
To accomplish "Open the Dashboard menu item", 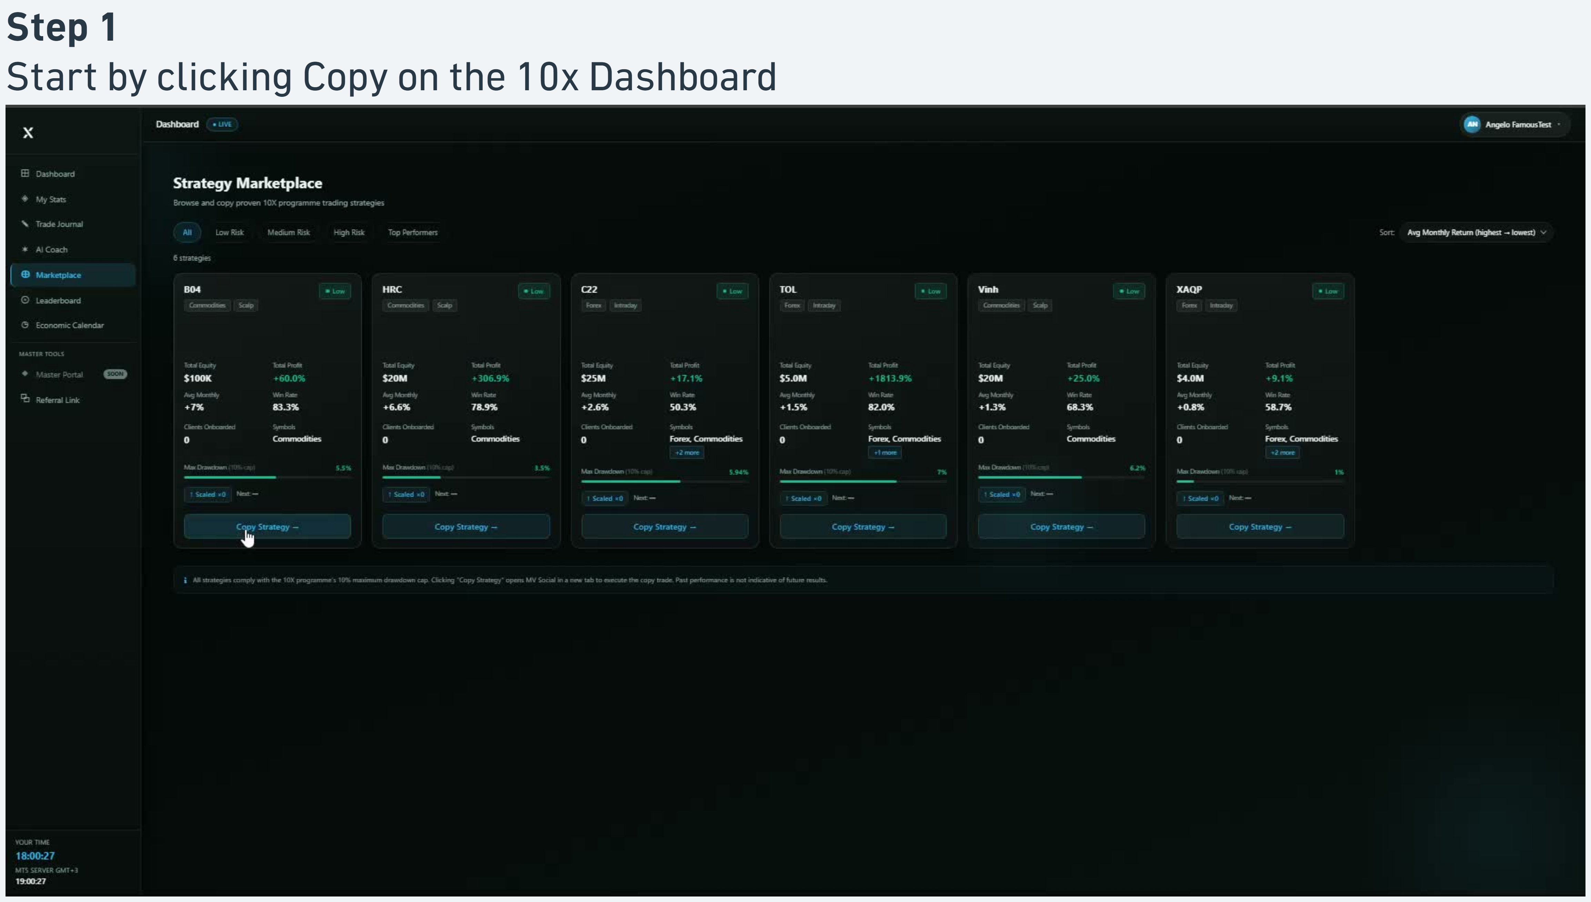I will click(73, 173).
